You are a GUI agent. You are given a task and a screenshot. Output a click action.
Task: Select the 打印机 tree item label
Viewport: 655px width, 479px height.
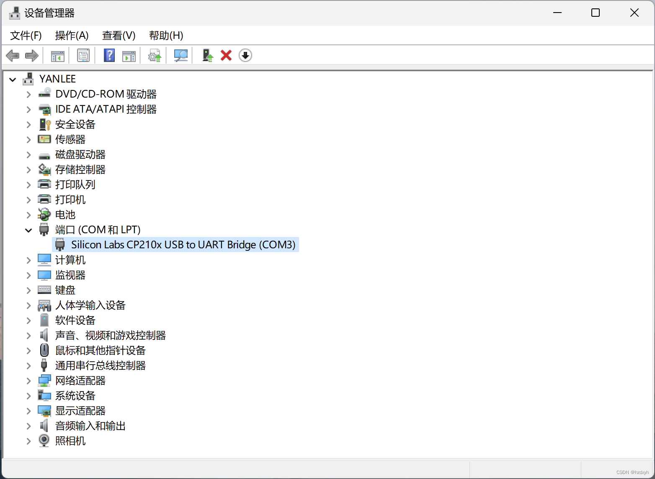pyautogui.click(x=70, y=200)
